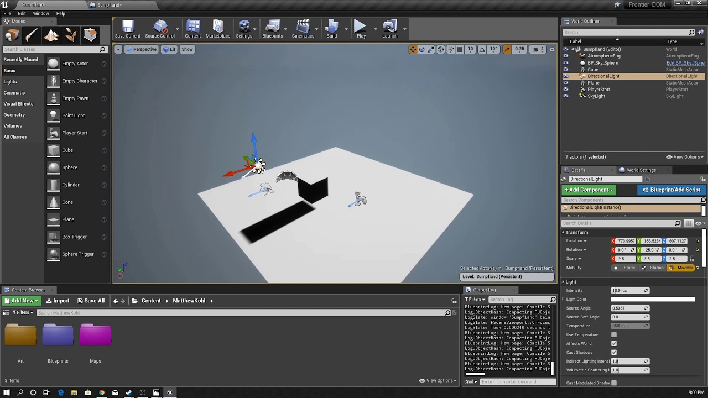Hide BP_Sky_Sphere via eye icon
Viewport: 708px width, 398px height.
pyautogui.click(x=565, y=62)
